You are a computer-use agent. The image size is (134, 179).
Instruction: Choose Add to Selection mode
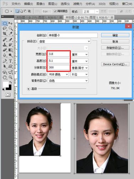[21, 11]
